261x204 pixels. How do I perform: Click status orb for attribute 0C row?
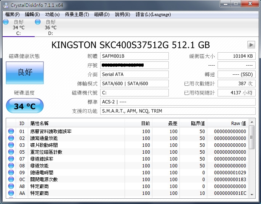click(11, 179)
